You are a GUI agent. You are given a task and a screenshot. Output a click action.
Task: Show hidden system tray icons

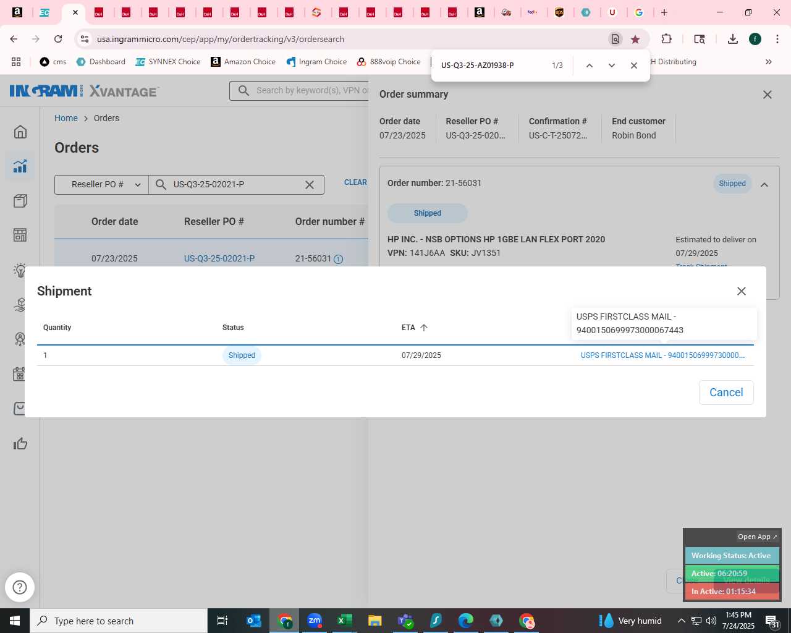pyautogui.click(x=682, y=621)
